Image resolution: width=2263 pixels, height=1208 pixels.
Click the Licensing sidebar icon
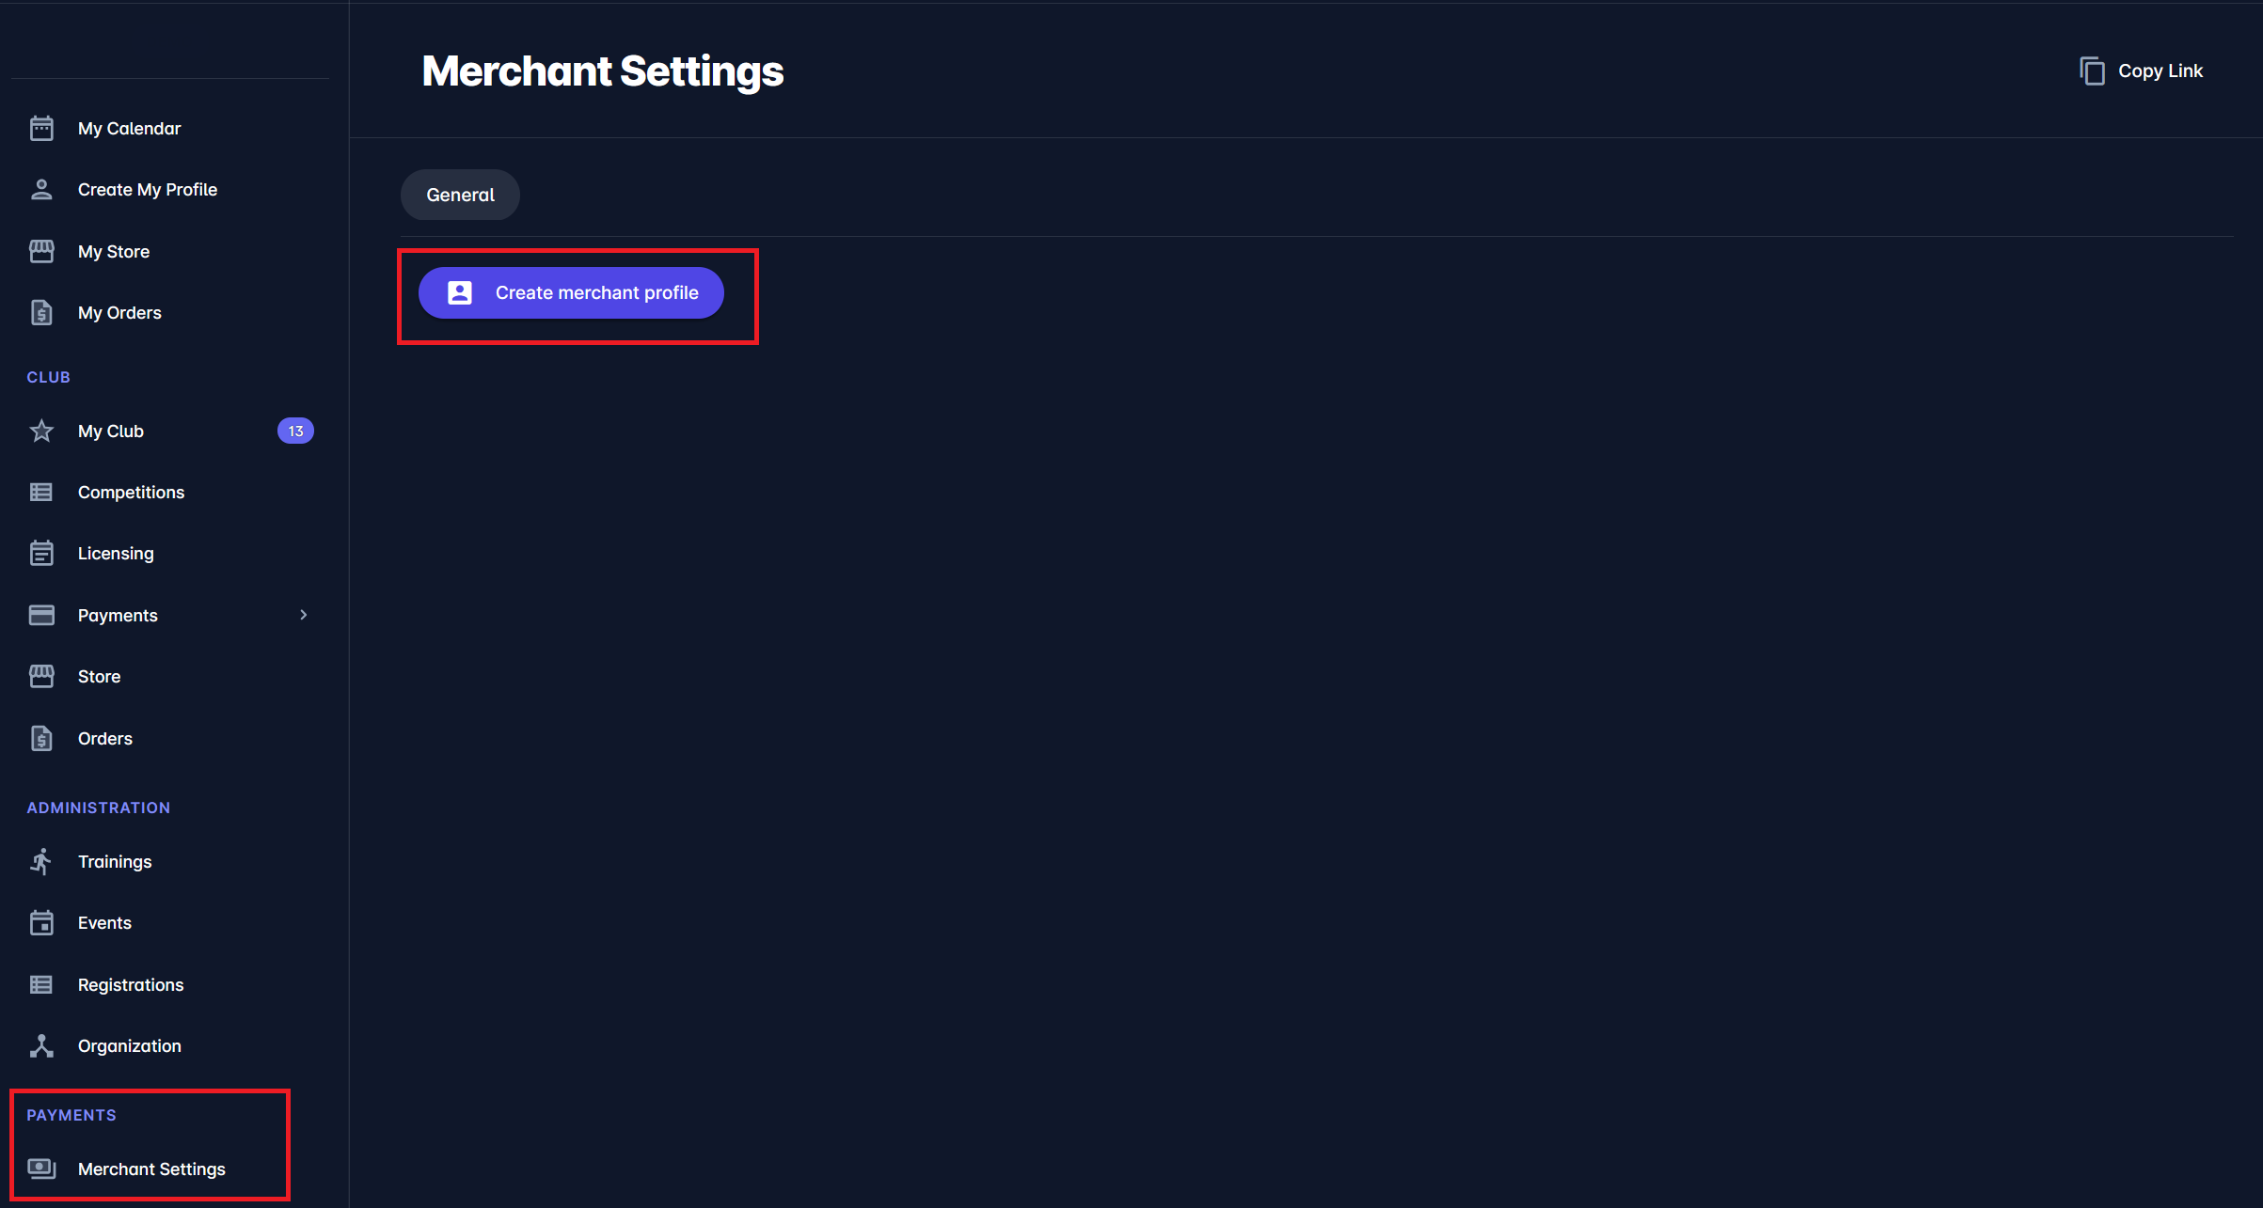point(41,554)
